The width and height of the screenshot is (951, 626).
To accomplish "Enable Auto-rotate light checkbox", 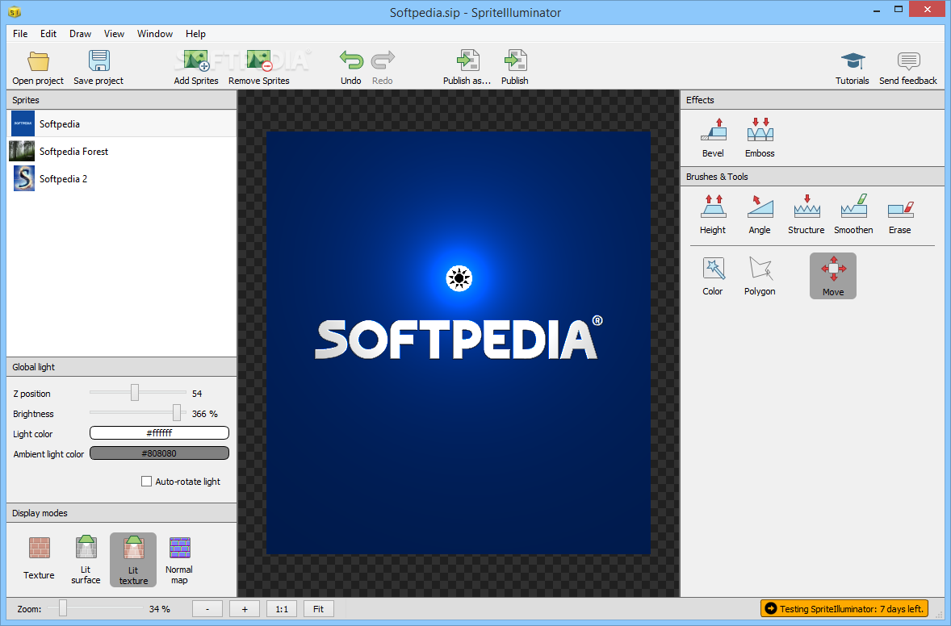I will tap(146, 481).
